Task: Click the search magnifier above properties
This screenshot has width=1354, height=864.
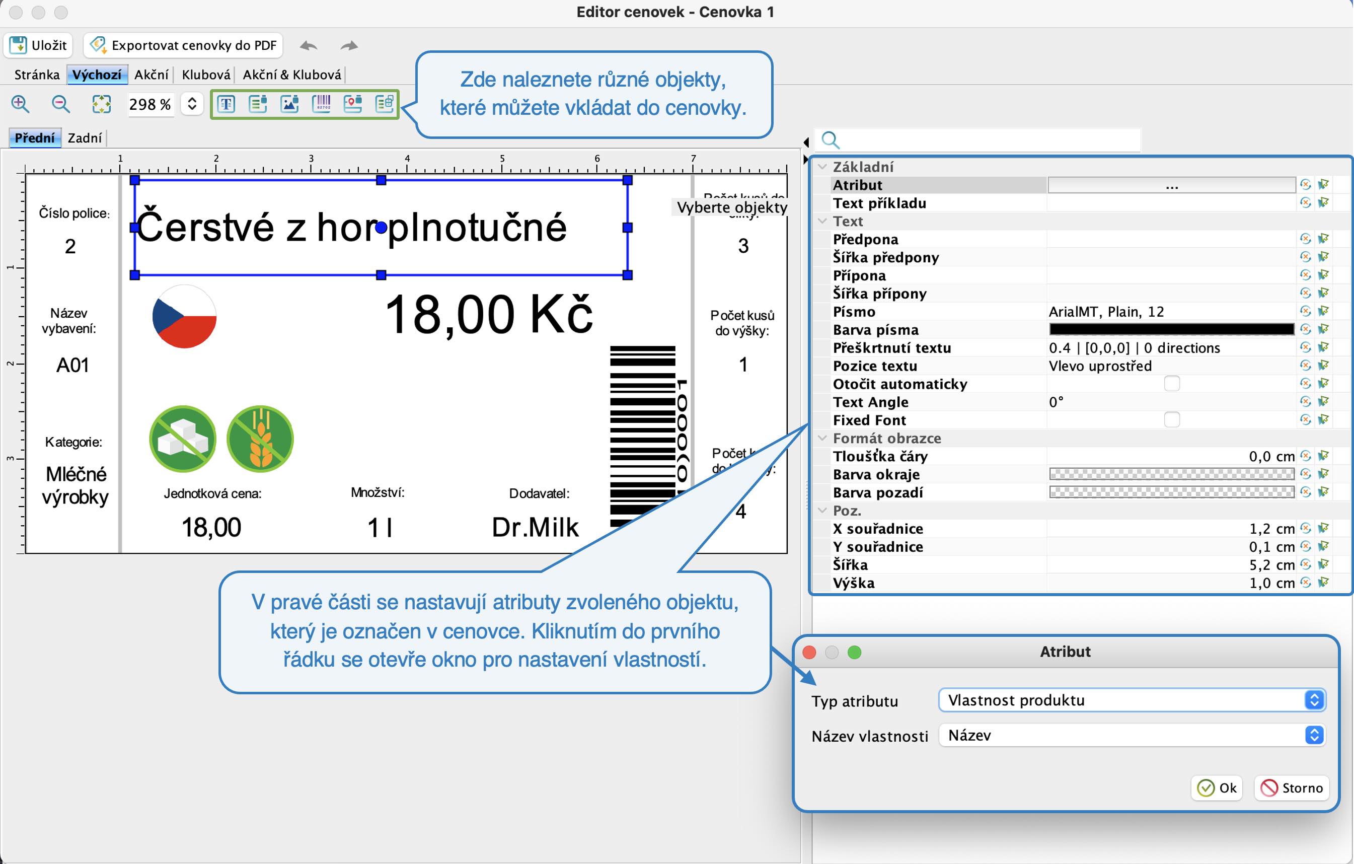Action: pos(831,139)
